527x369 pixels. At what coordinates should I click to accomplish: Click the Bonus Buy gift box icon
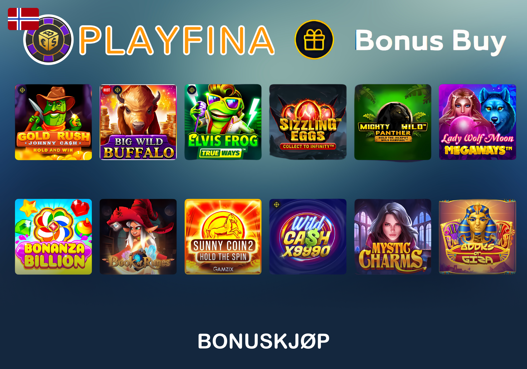tap(314, 40)
